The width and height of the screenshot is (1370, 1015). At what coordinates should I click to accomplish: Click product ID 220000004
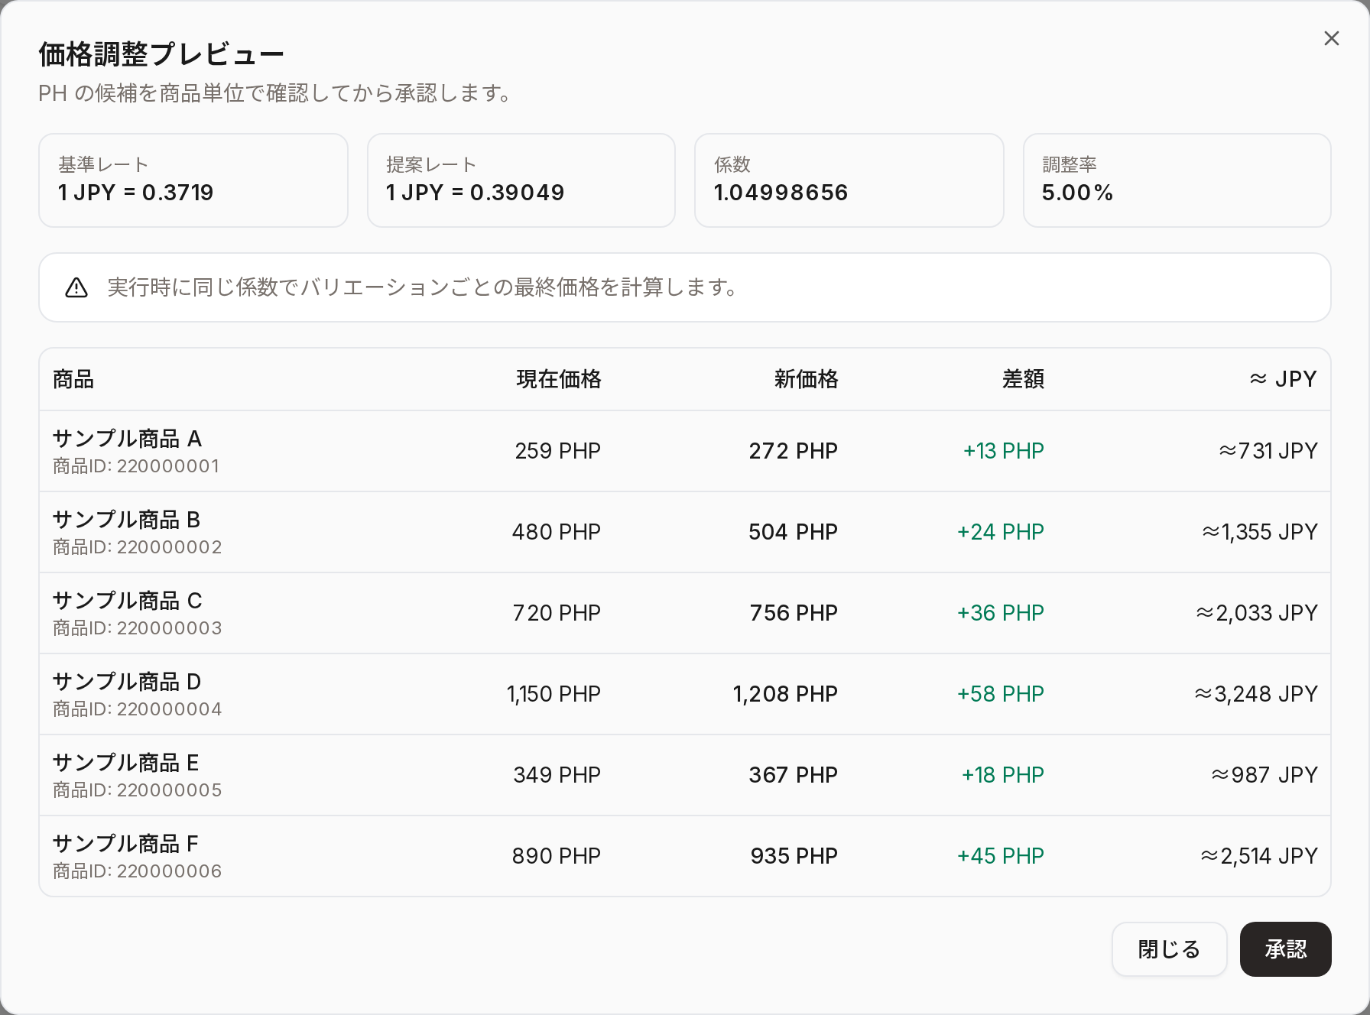(x=137, y=709)
